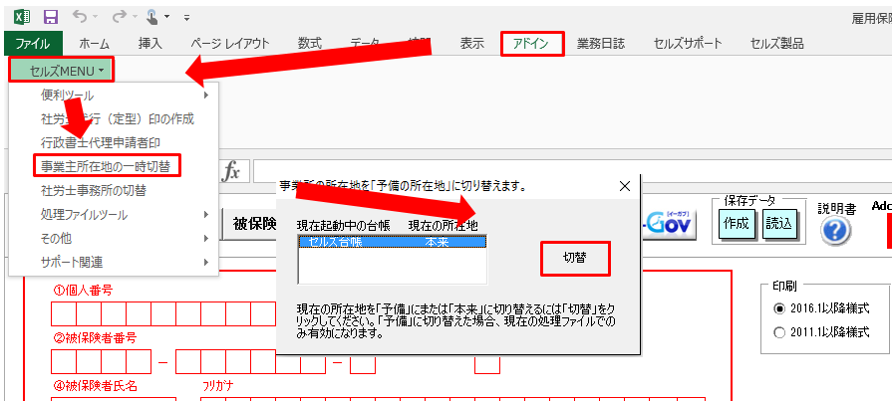The image size is (892, 401).
Task: Click the 作成 button under 保存データ
Action: tap(737, 224)
